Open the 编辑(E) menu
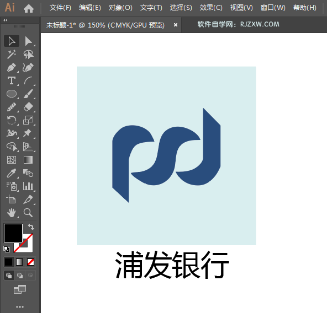This screenshot has height=313, width=327. pos(90,8)
